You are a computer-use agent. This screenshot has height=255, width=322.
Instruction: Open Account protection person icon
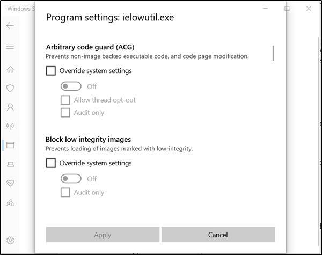[10, 107]
